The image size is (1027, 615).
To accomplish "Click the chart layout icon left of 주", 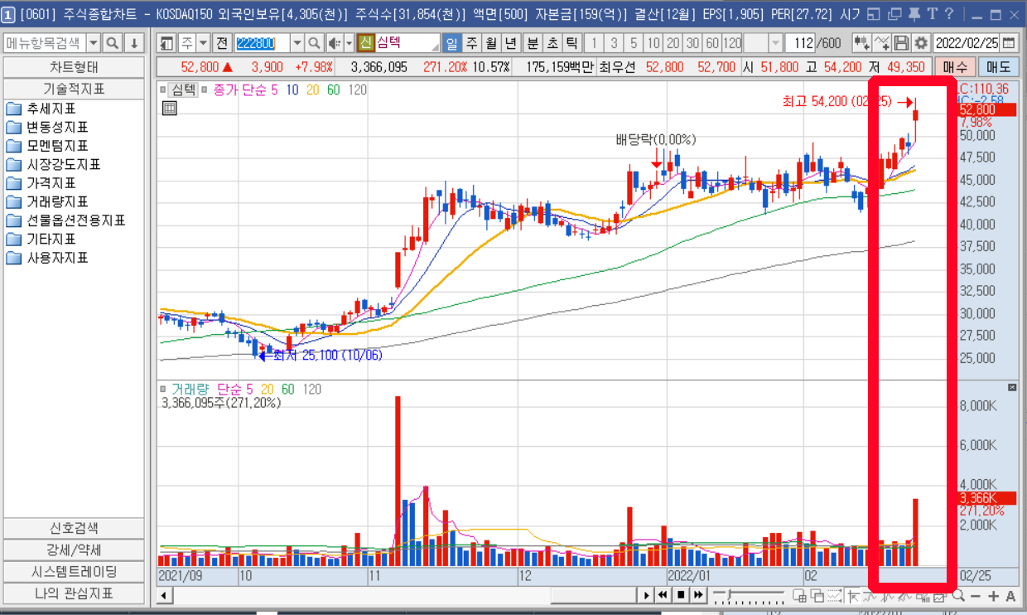I will 167,43.
